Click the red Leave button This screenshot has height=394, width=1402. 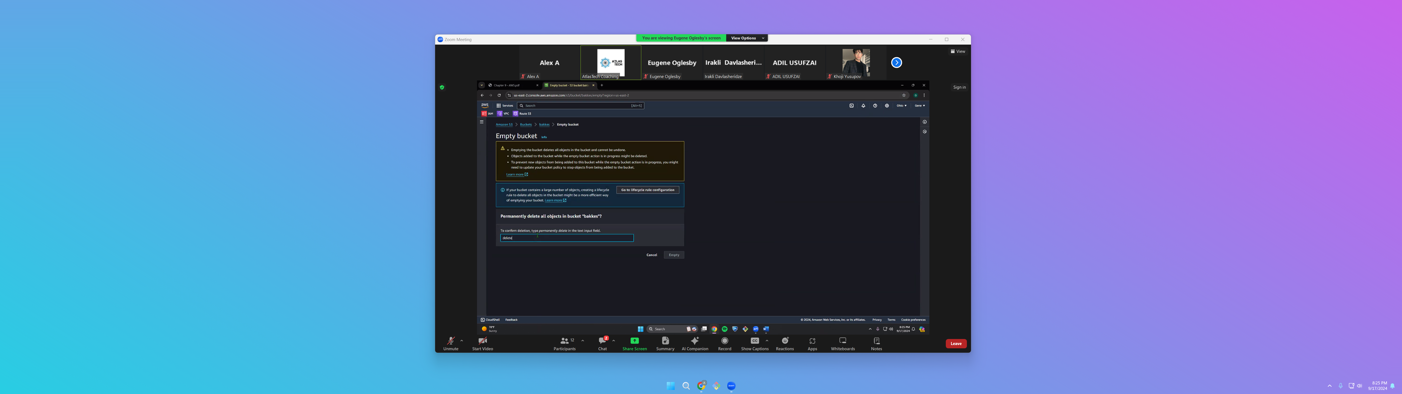[x=956, y=343]
